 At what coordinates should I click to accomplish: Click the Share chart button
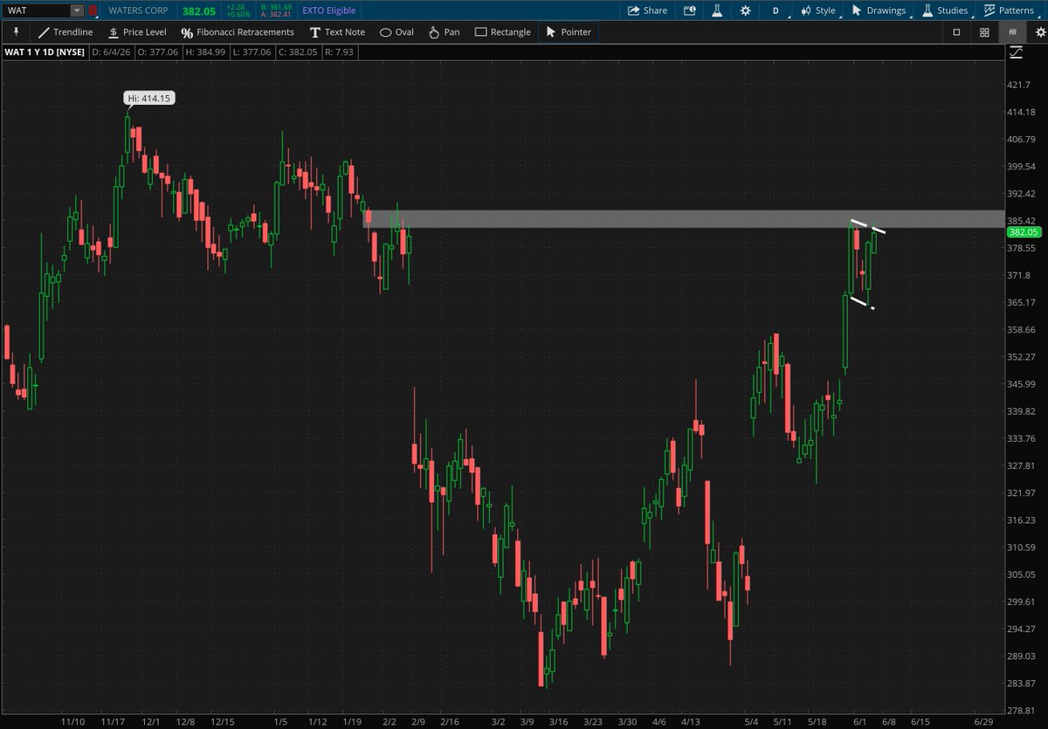648,10
